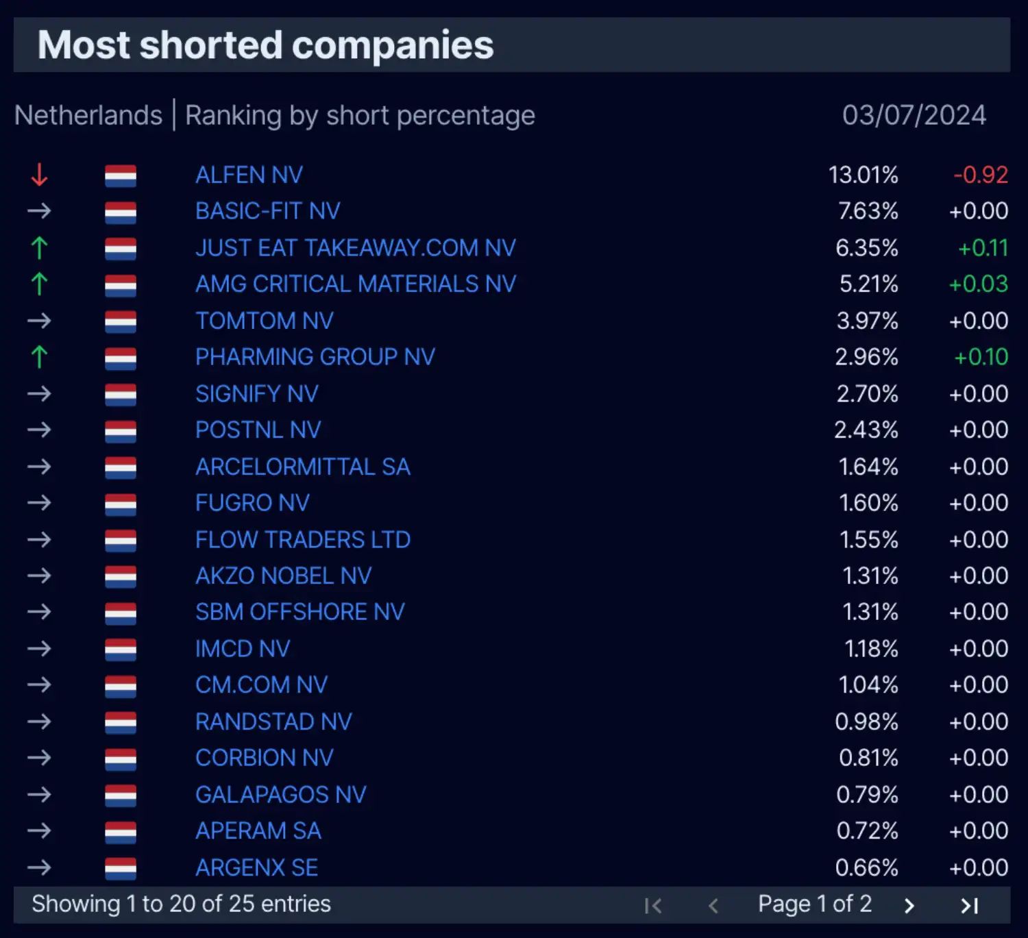Click the green up arrow beside JUST EAT TAKEAWAY.COM

[39, 247]
